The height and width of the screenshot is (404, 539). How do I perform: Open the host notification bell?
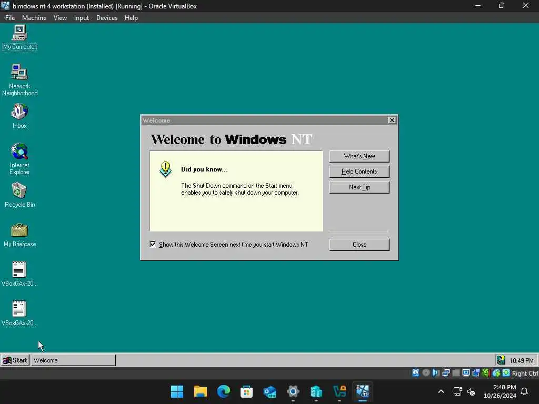click(524, 391)
